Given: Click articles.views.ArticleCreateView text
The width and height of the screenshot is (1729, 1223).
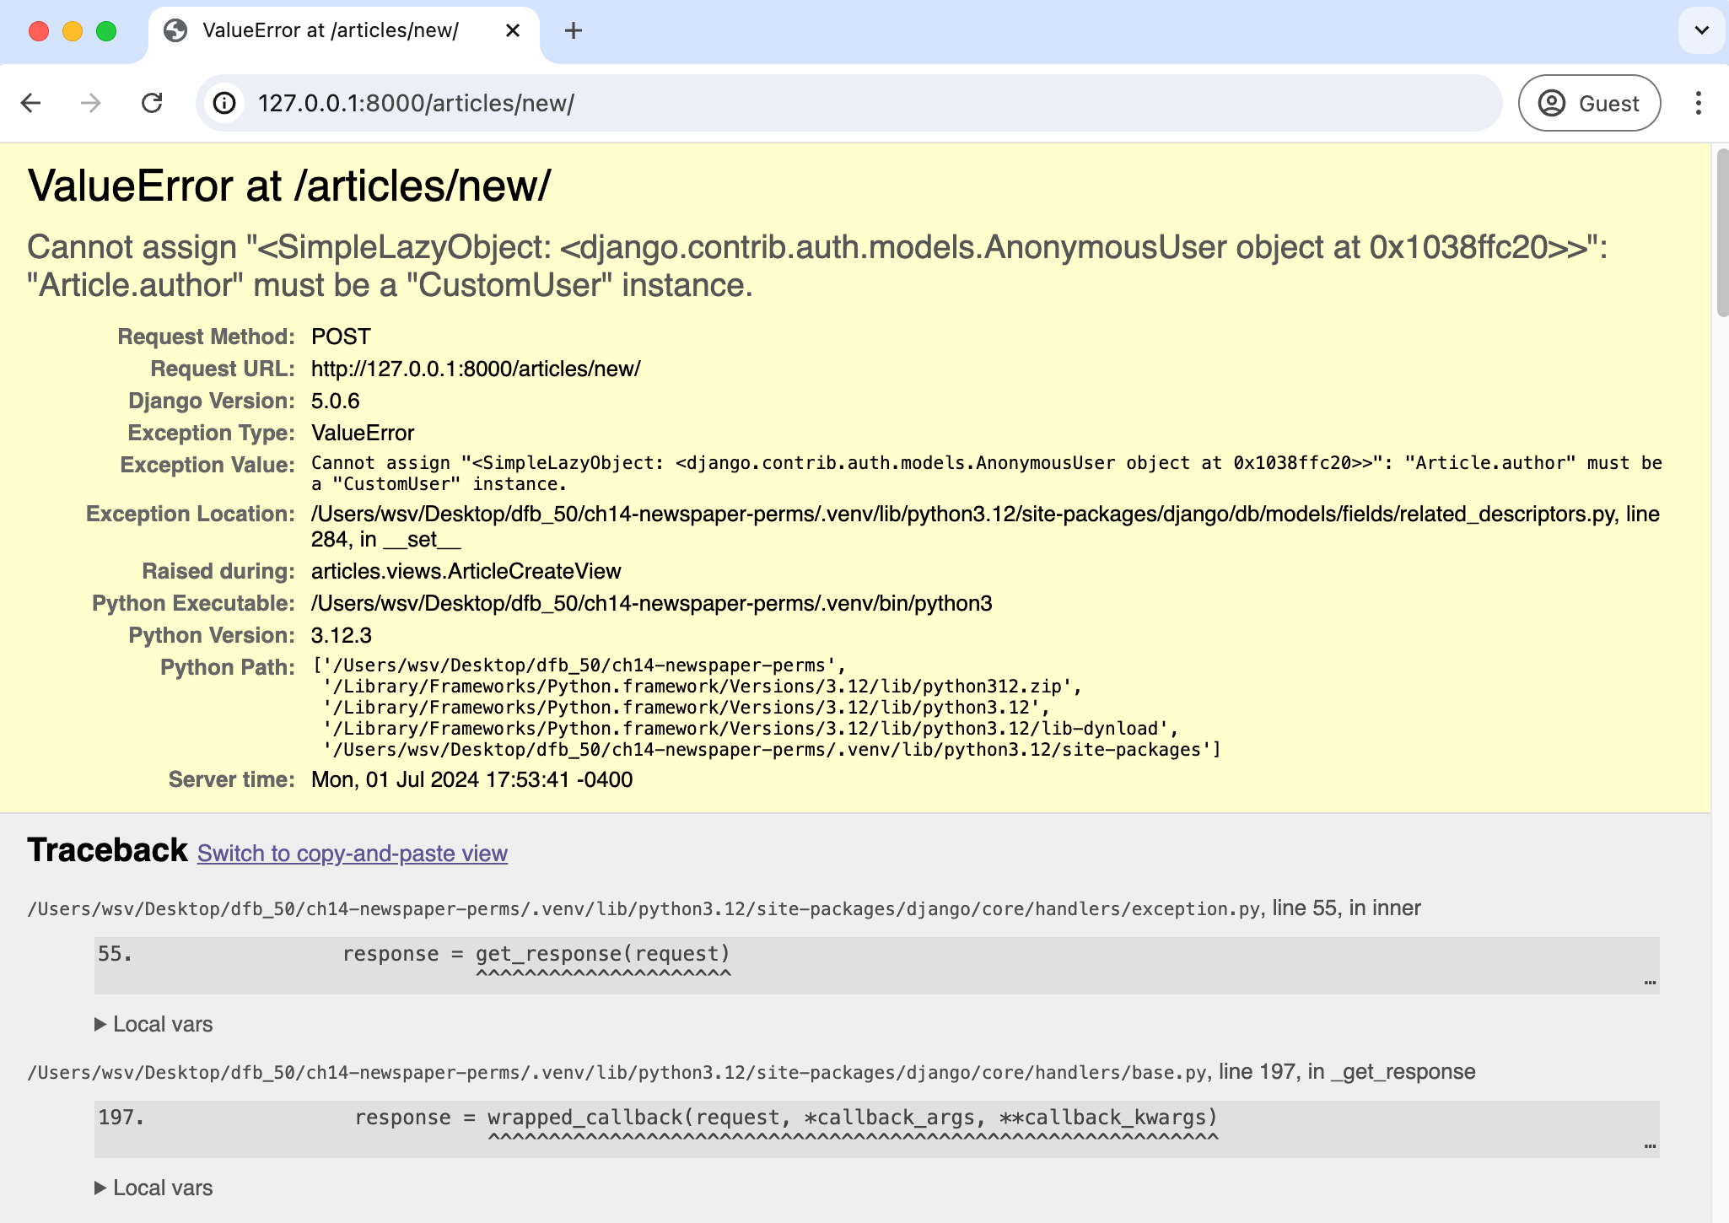Looking at the screenshot, I should (x=466, y=571).
